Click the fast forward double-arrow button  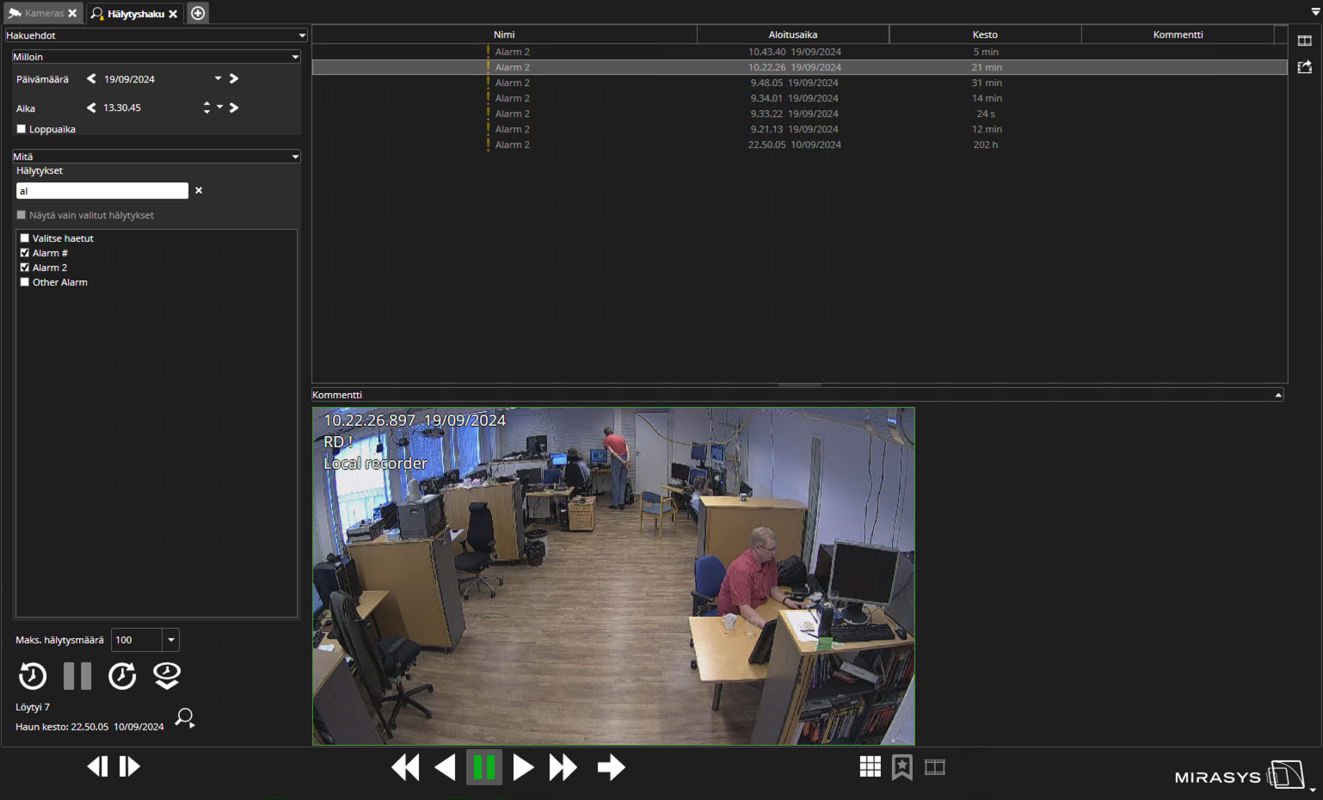click(x=563, y=767)
